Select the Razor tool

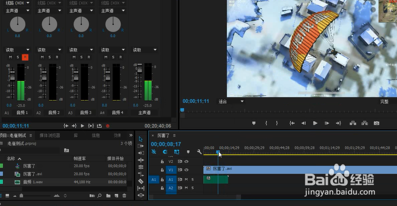point(141,181)
